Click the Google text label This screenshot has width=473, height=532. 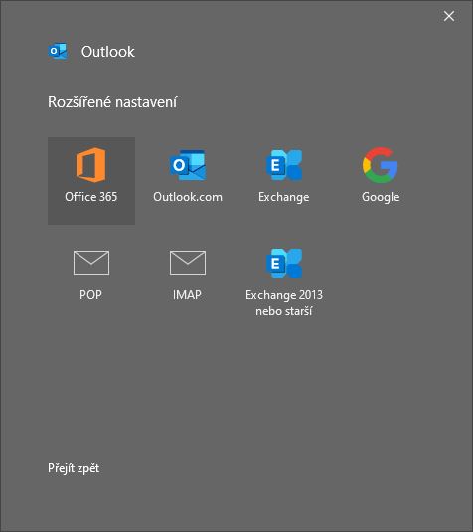[381, 197]
